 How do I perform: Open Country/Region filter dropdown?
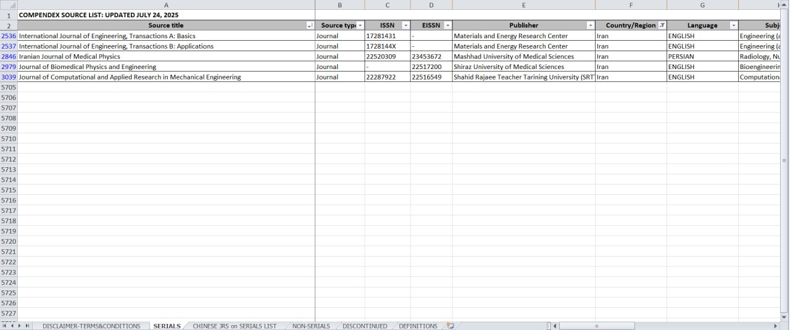[662, 25]
